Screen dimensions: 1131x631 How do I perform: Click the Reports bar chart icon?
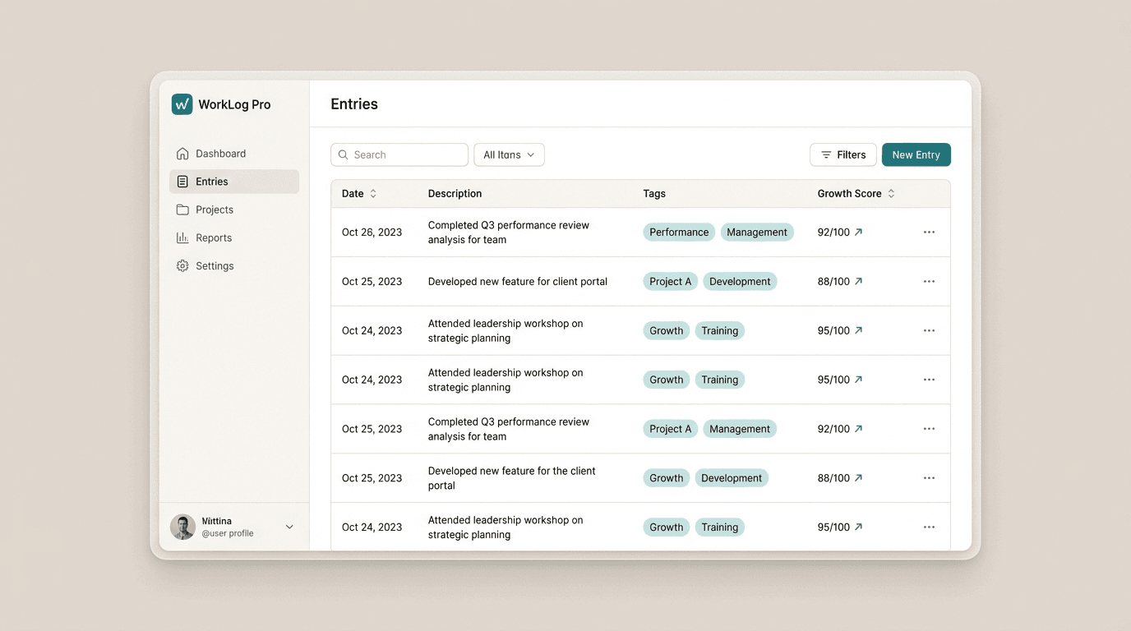point(182,237)
